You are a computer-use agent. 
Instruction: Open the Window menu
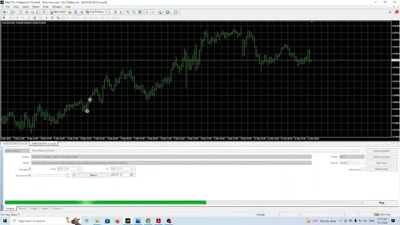pyautogui.click(x=57, y=7)
